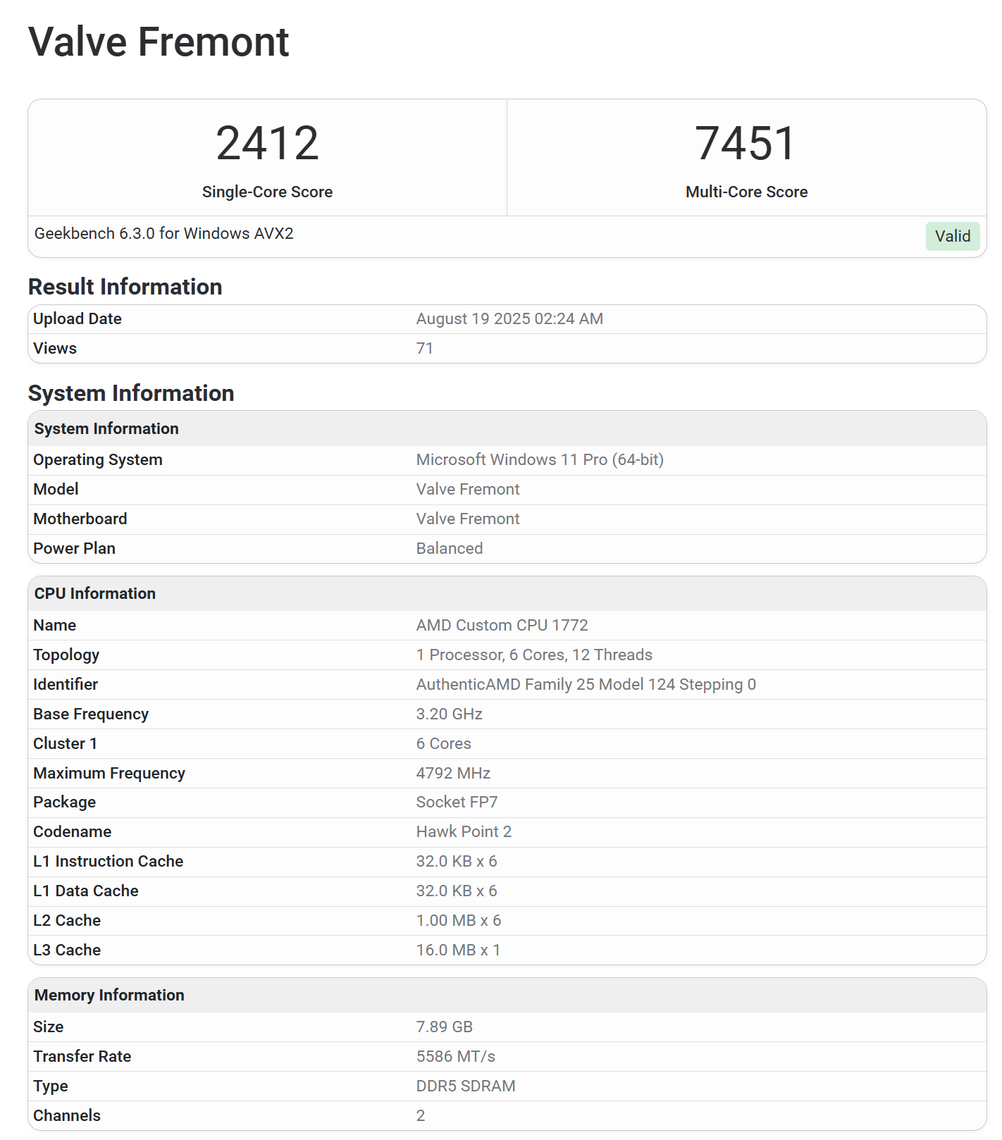Click the upload date value August 19 2025
Screen dimensions: 1002x1140
click(x=509, y=318)
